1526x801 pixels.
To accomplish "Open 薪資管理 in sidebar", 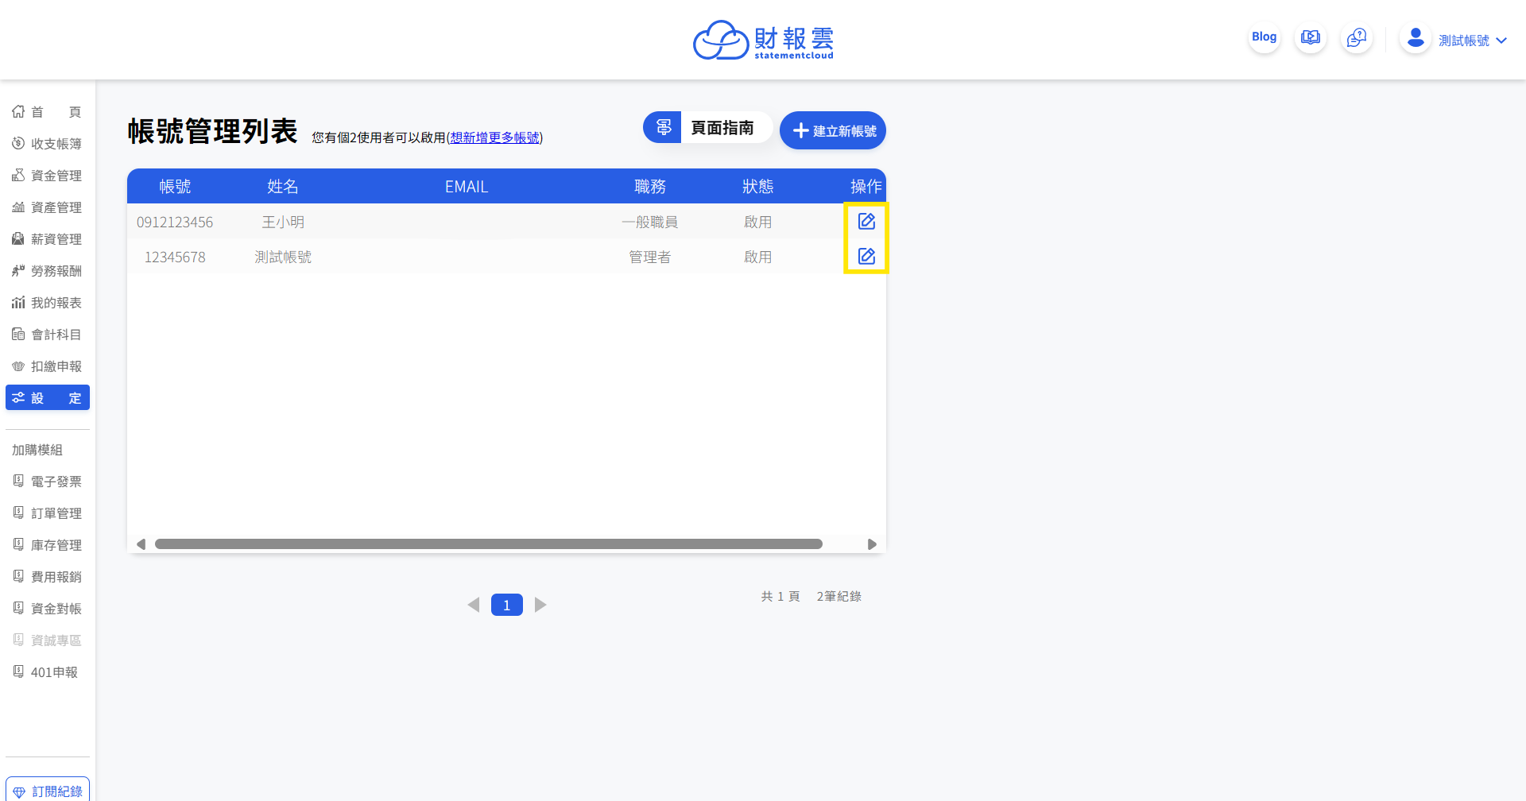I will (47, 239).
